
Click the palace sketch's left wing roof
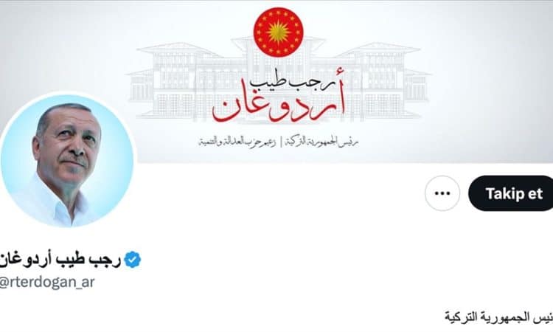tap(179, 49)
